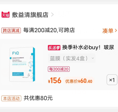
Task: Click the chevron beside 敷益清旗舰店
Action: tap(52, 15)
